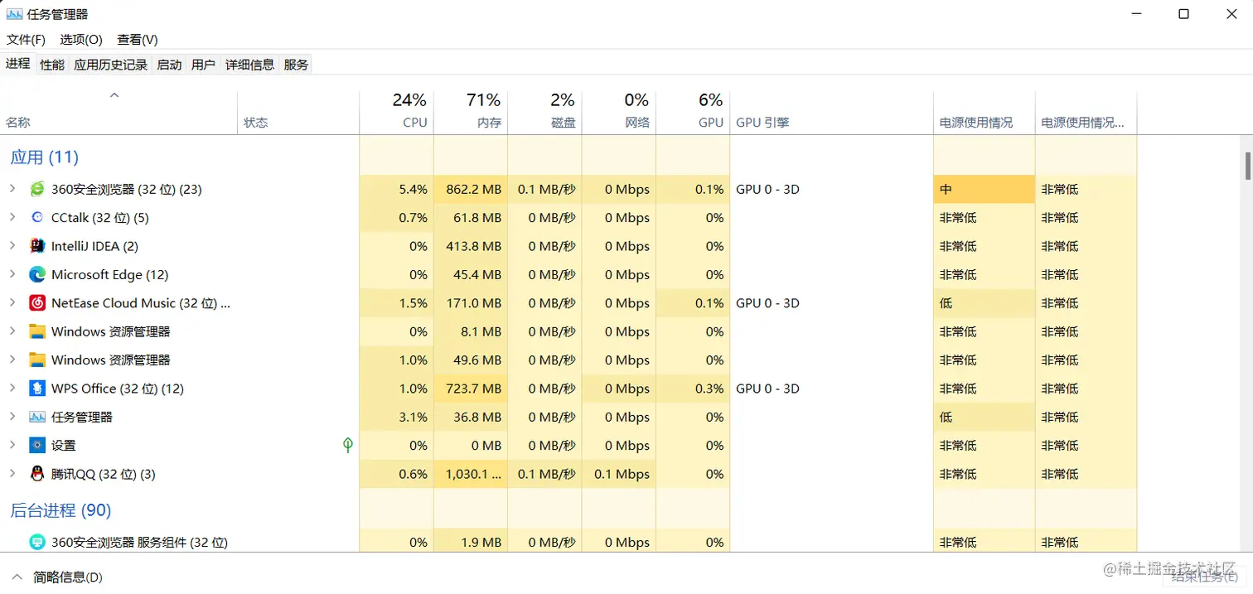The width and height of the screenshot is (1253, 594).
Task: Expand the IntelliJ IDEA (2) group
Action: tap(12, 246)
